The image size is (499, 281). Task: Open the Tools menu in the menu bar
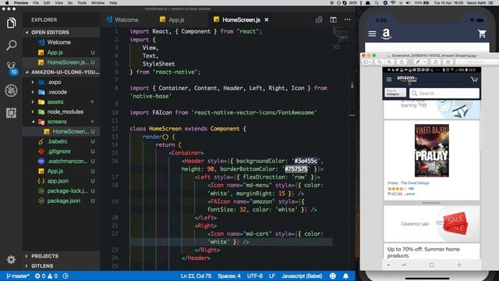click(82, 3)
